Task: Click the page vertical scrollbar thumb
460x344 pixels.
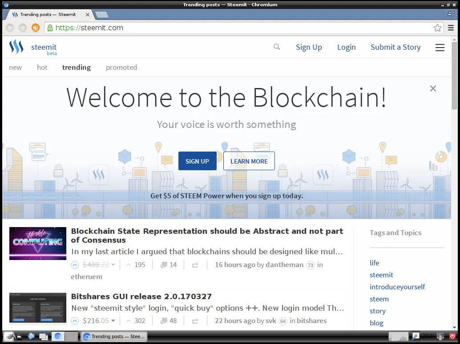Action: point(454,76)
